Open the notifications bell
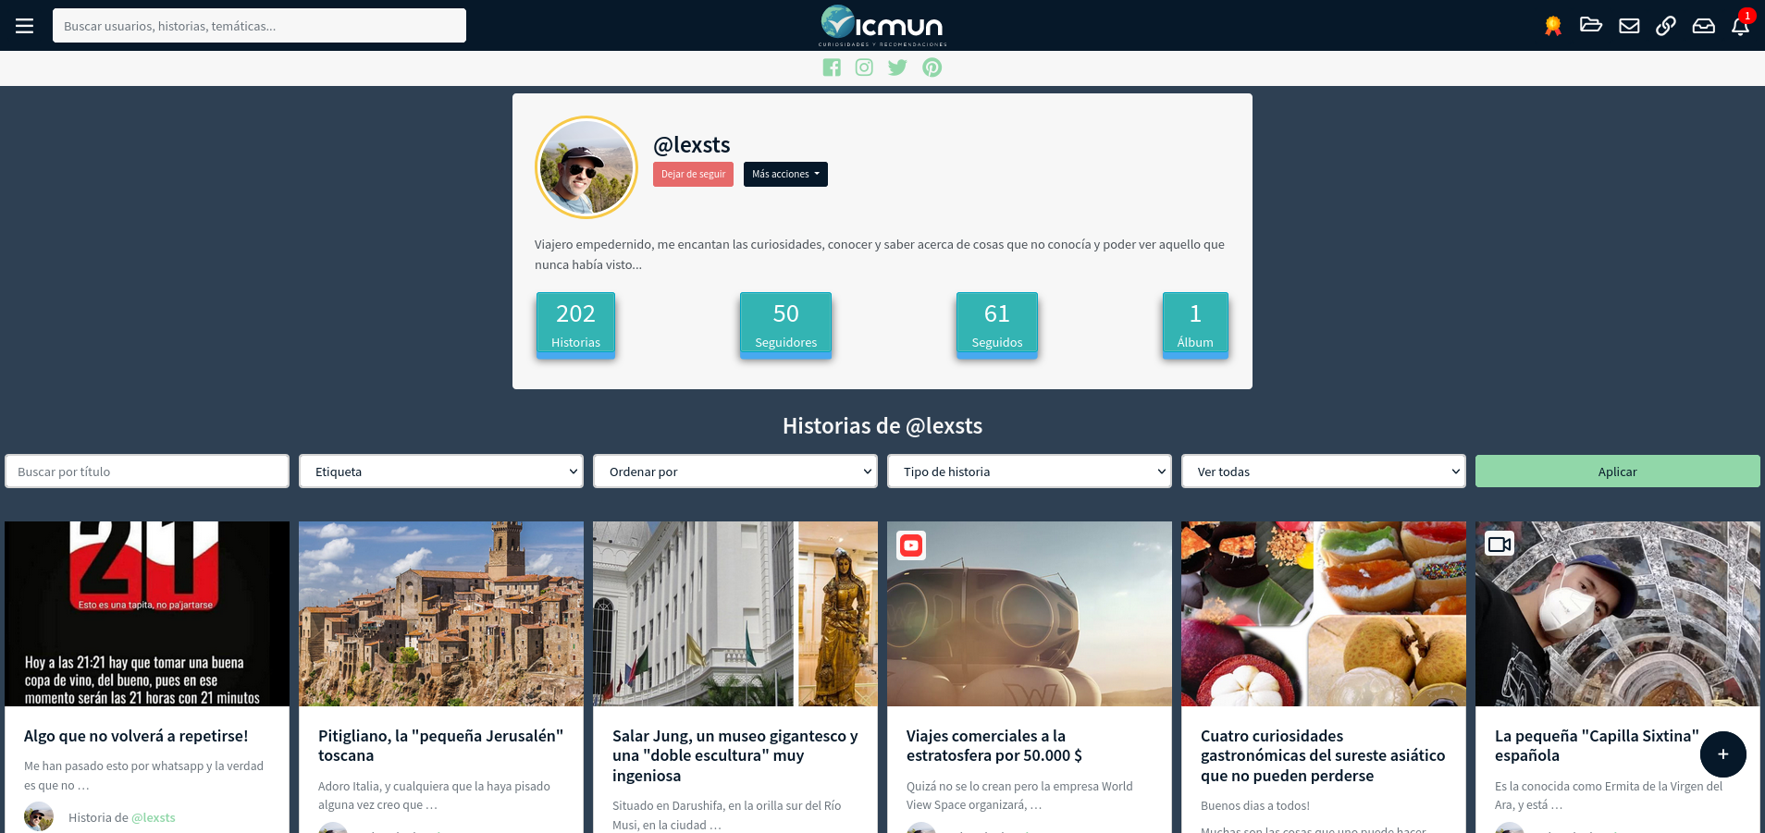Viewport: 1765px width, 833px height. point(1740,26)
